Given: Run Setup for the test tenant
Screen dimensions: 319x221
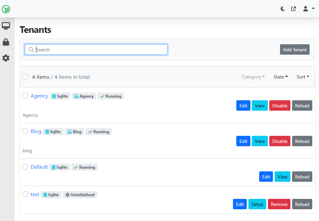Looking at the screenshot, I should [257, 204].
